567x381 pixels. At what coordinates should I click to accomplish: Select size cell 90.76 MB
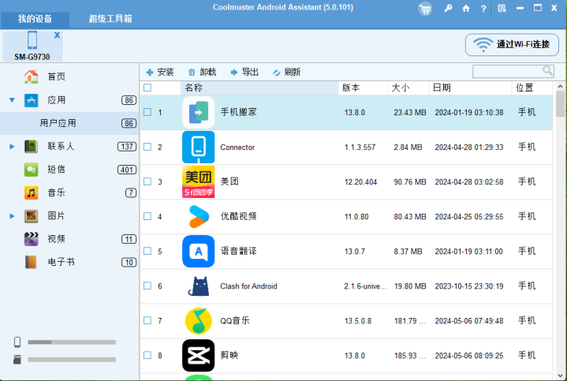[x=410, y=182]
